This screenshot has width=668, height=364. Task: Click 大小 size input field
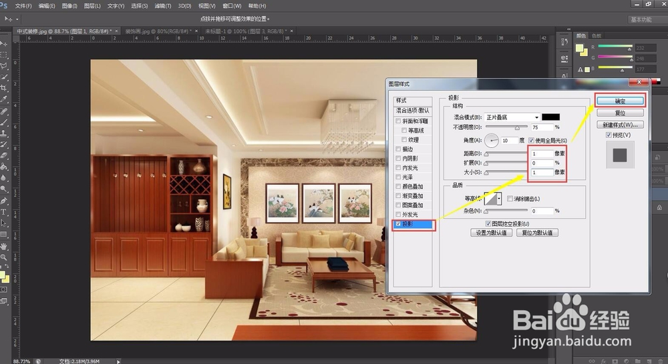(x=542, y=172)
